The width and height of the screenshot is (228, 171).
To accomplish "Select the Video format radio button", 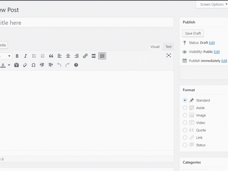I will 185,123.
